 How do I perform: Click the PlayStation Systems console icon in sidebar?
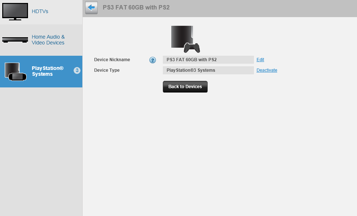click(x=15, y=72)
